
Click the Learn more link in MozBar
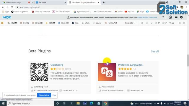coord(153,17)
